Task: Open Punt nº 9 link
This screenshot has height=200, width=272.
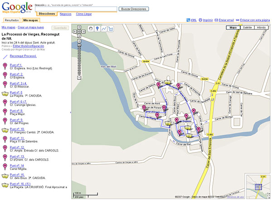Action: (x=16, y=120)
